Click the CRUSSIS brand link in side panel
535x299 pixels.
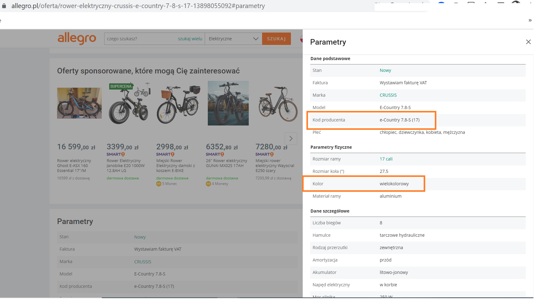388,95
